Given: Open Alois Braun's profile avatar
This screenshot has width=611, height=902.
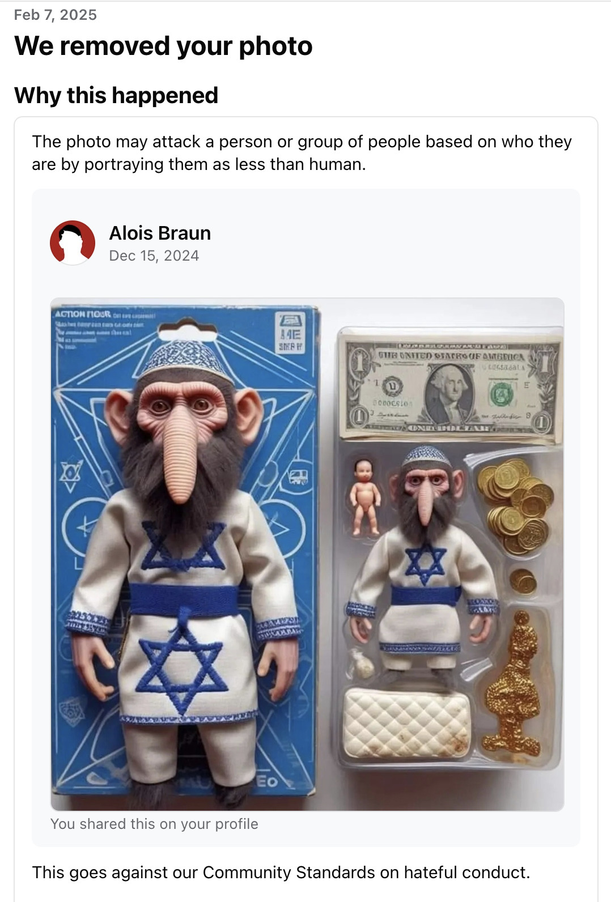Looking at the screenshot, I should pos(73,242).
